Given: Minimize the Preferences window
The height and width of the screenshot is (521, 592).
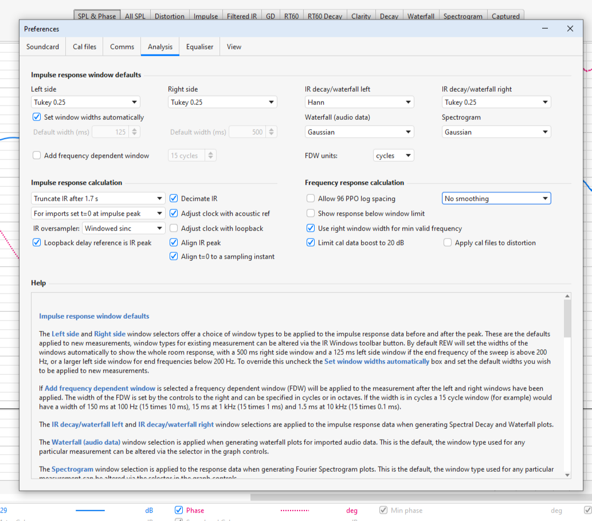Looking at the screenshot, I should [x=545, y=29].
